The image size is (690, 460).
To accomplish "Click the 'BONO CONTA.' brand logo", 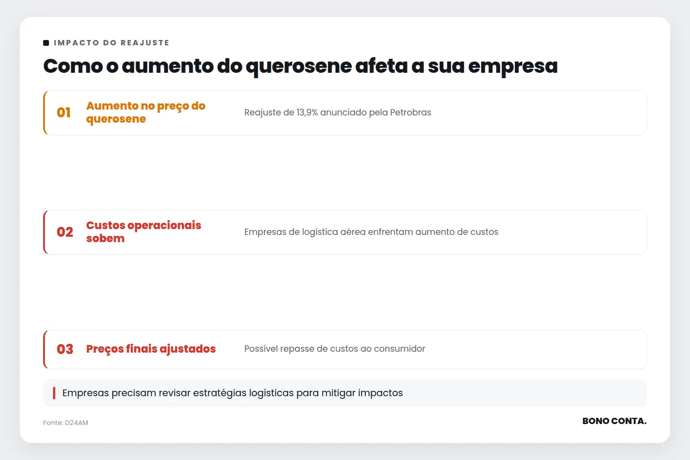I will point(615,421).
